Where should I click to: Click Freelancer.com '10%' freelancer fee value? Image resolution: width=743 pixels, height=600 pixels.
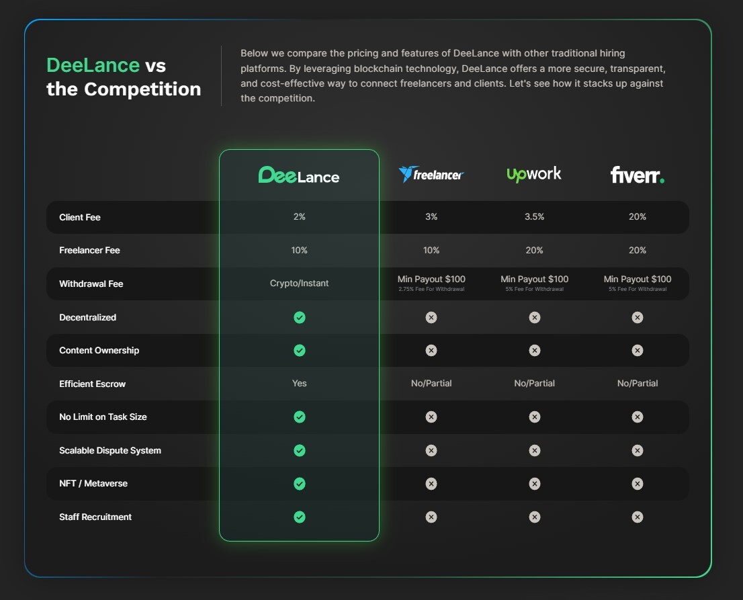[431, 250]
